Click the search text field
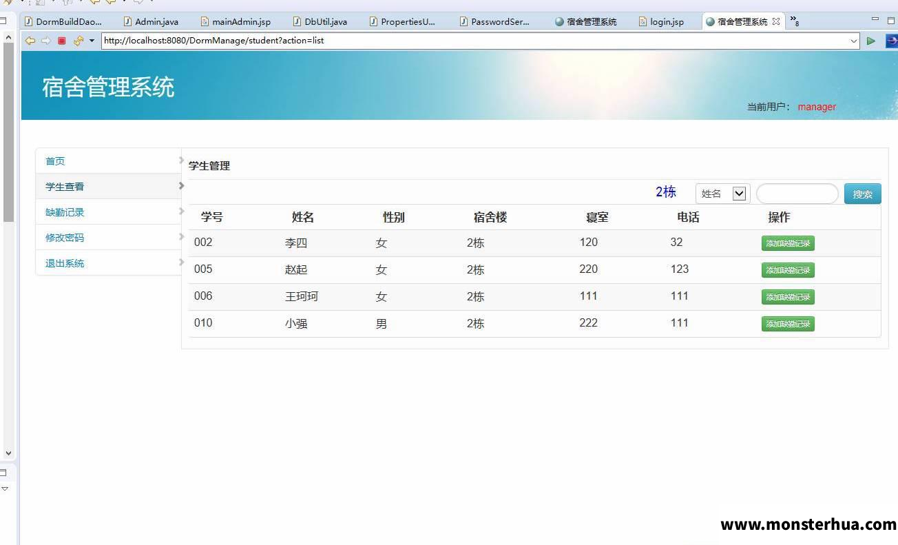The width and height of the screenshot is (898, 545). click(x=797, y=194)
